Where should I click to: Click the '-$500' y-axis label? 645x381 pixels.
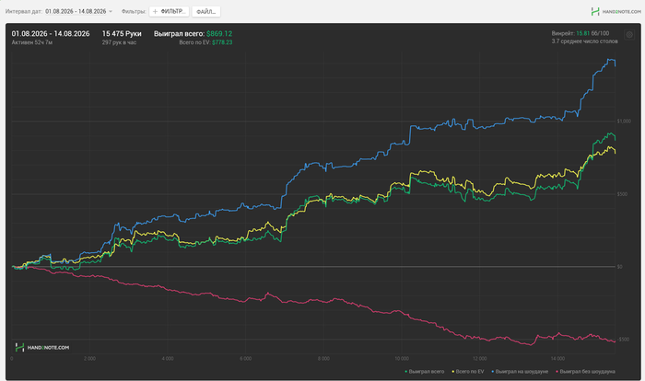click(623, 340)
